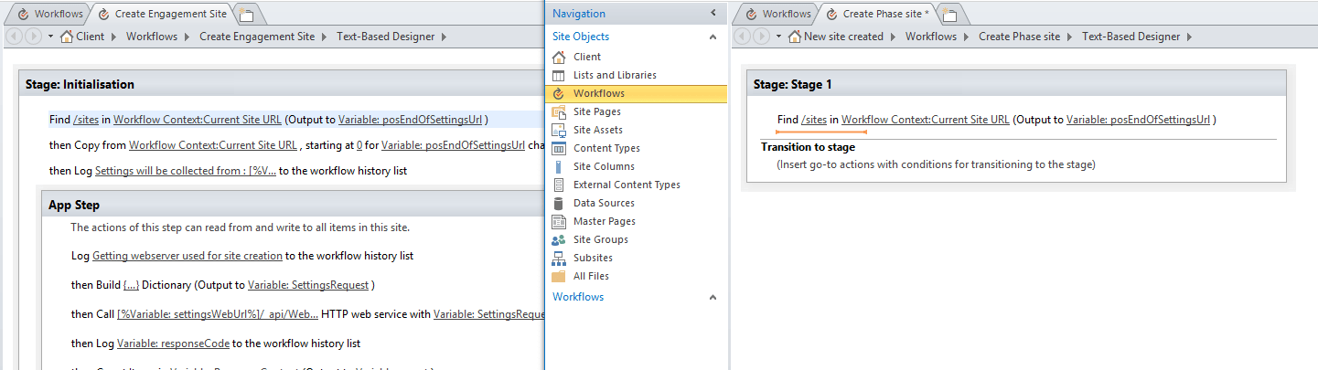Click Transition to stage heading
This screenshot has height=370, width=1318.
(808, 146)
